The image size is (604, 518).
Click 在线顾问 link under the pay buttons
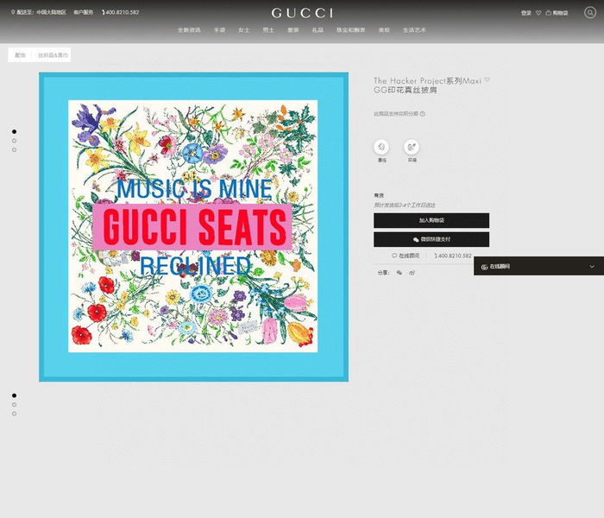coord(406,256)
